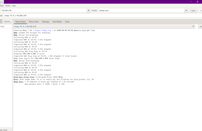Expand the target address dropdown arrow

89,10
